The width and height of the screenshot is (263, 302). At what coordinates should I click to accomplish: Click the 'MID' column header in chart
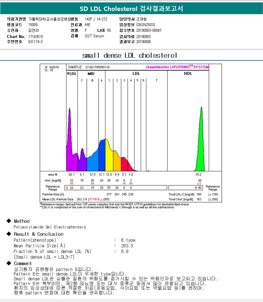click(x=91, y=74)
